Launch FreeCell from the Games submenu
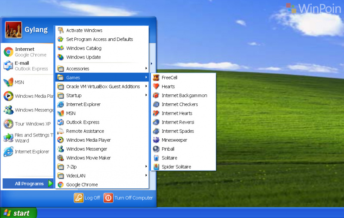Screen dimensions: 344x218 183,78
